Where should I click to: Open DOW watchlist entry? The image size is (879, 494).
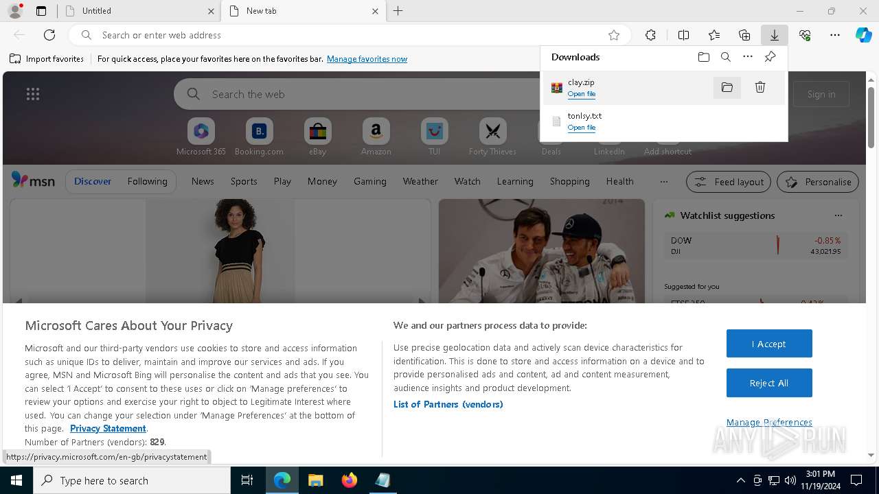coord(755,246)
